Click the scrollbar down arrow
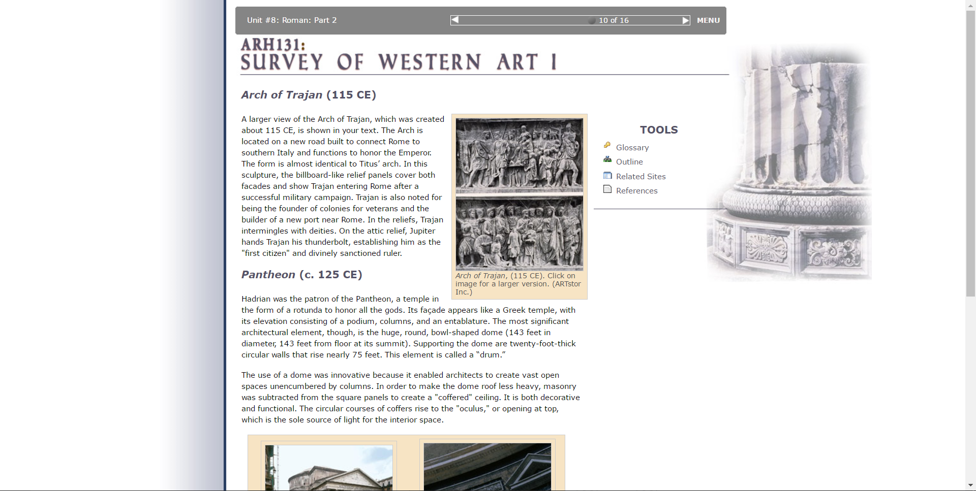This screenshot has width=976, height=491. coord(970,485)
